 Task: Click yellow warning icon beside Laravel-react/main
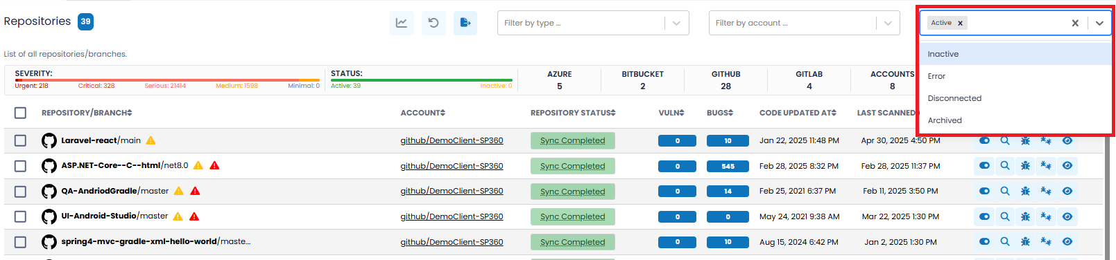point(151,140)
